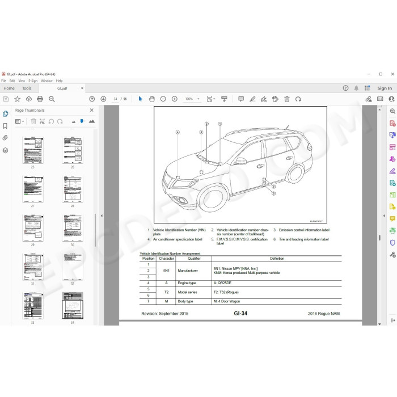Select page 25 thumbnail

pyautogui.click(x=33, y=150)
